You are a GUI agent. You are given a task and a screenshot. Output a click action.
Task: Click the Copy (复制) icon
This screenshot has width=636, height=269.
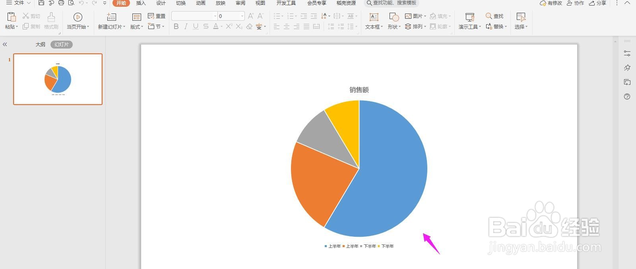point(26,26)
